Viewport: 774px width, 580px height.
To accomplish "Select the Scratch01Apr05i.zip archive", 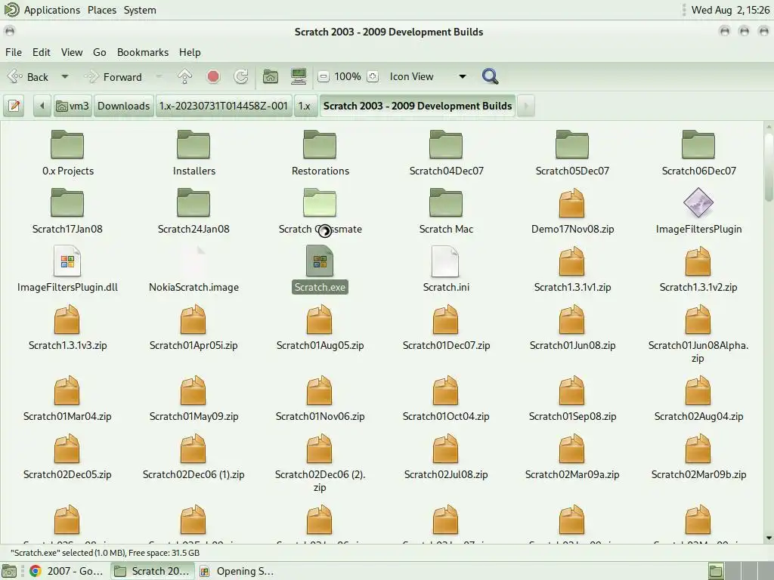I will 193,328.
